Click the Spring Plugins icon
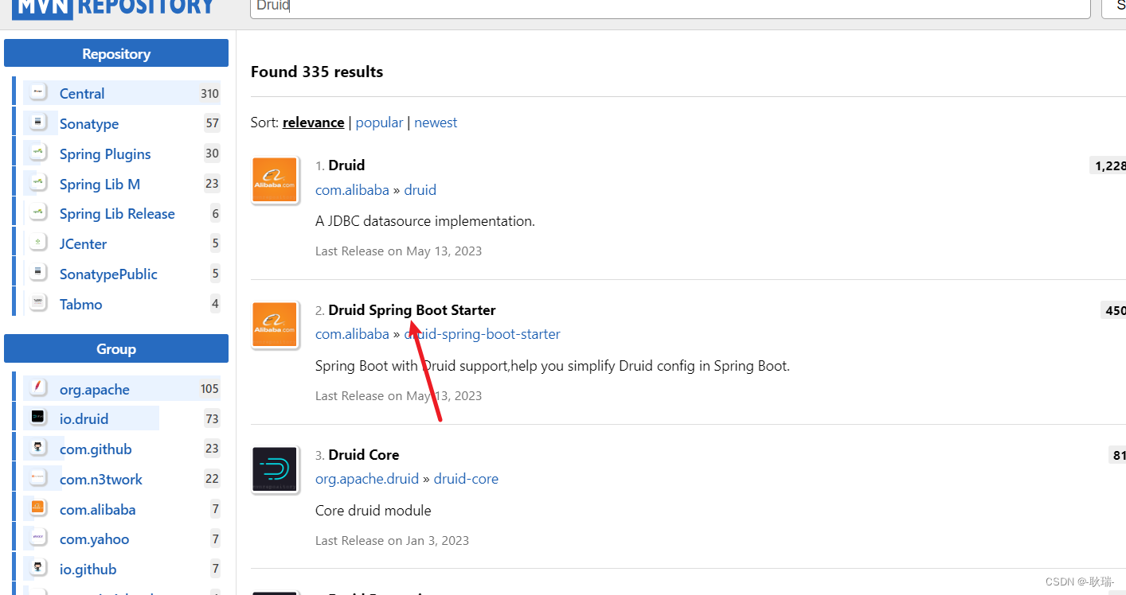This screenshot has height=595, width=1126. 37,154
